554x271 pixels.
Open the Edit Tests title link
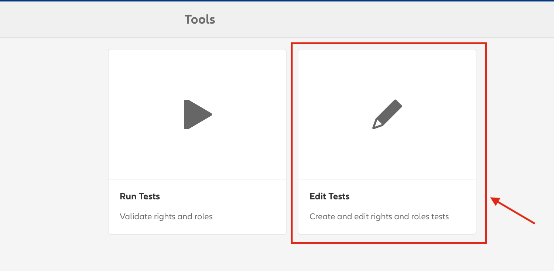pos(329,196)
